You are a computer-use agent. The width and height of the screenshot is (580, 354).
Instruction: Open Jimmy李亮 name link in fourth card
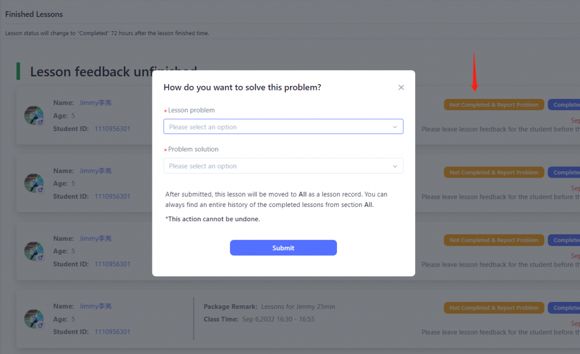[95, 306]
